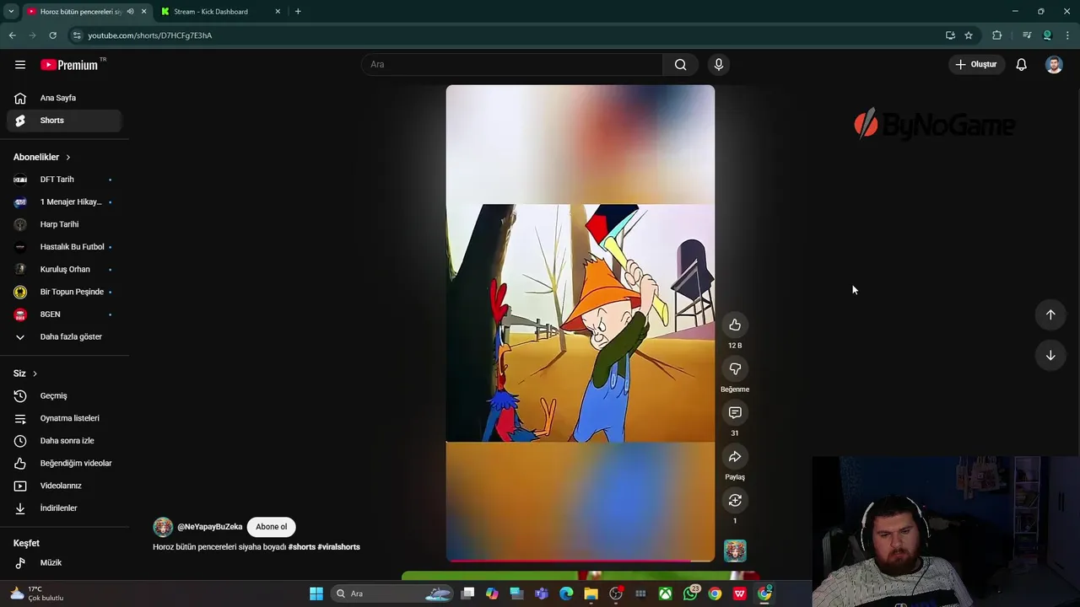
Task: Go to Ana Sayfa
Action: click(x=64, y=98)
